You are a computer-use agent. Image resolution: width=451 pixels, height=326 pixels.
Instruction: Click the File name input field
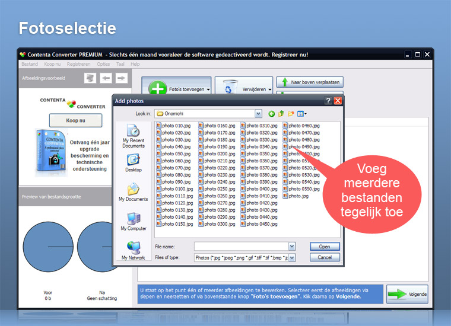click(x=242, y=247)
